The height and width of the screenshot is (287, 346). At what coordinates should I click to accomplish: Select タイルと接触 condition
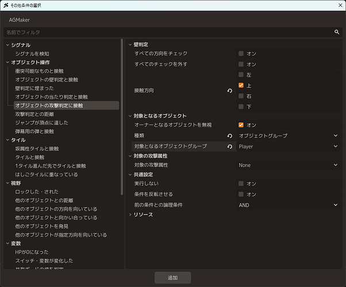tap(29, 157)
